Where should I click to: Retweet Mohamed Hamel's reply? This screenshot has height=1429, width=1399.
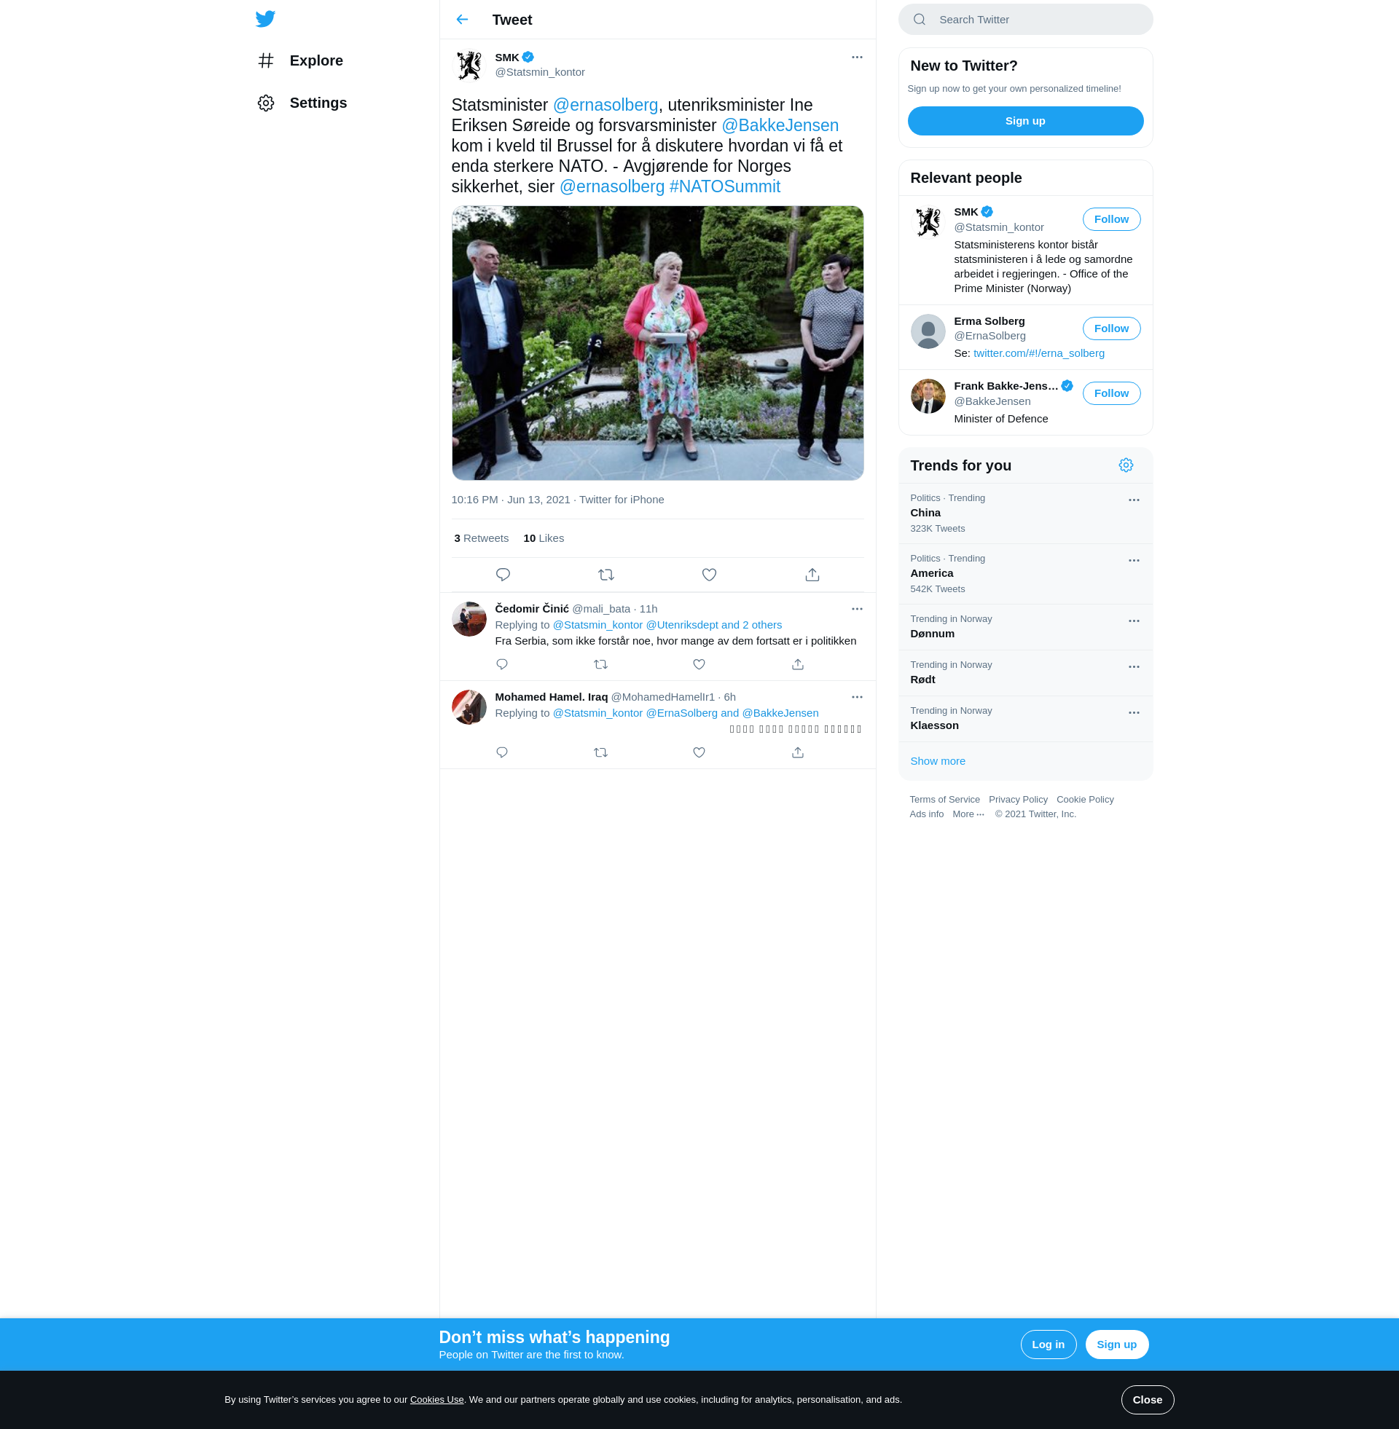(600, 752)
